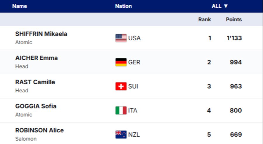This screenshot has height=144, width=263.
Task: Open ROBINSON Alice's athlete profile
Action: pyautogui.click(x=39, y=130)
